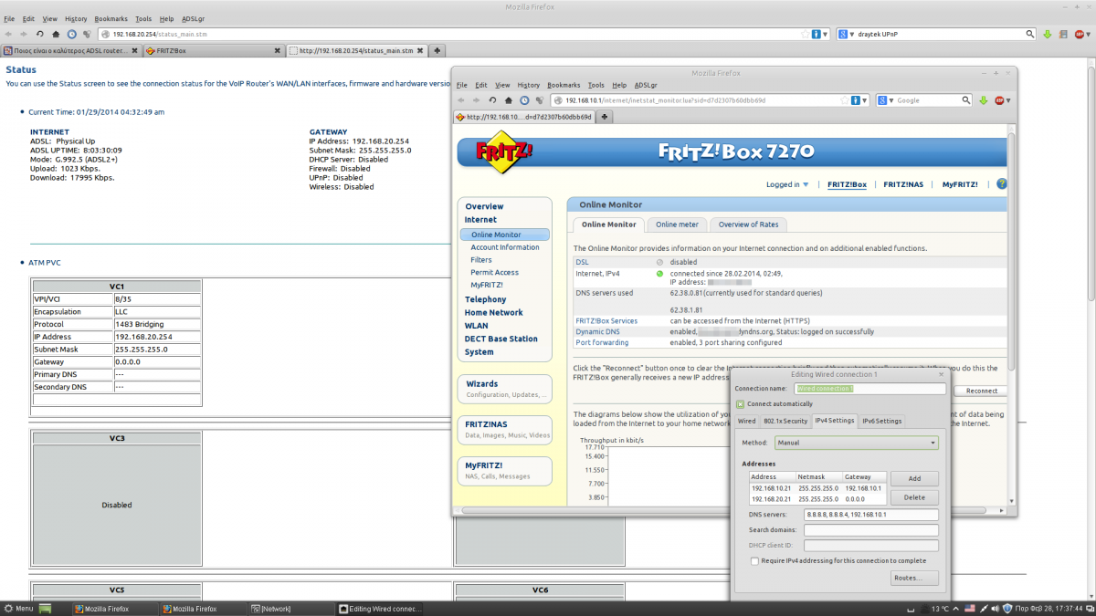Click the Delete address button
This screenshot has width=1096, height=616.
pyautogui.click(x=914, y=497)
